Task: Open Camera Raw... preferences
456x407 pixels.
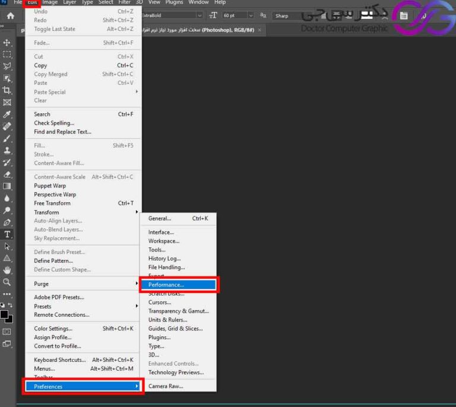Action: click(178, 386)
